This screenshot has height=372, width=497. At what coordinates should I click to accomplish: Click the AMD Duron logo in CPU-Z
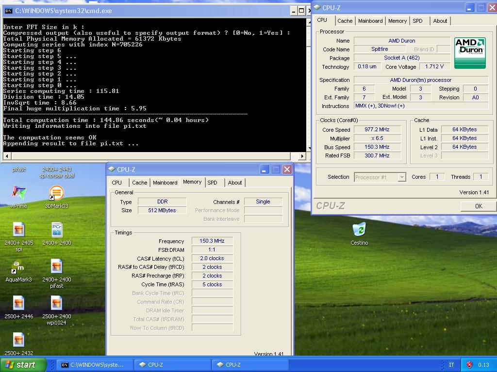click(x=470, y=53)
